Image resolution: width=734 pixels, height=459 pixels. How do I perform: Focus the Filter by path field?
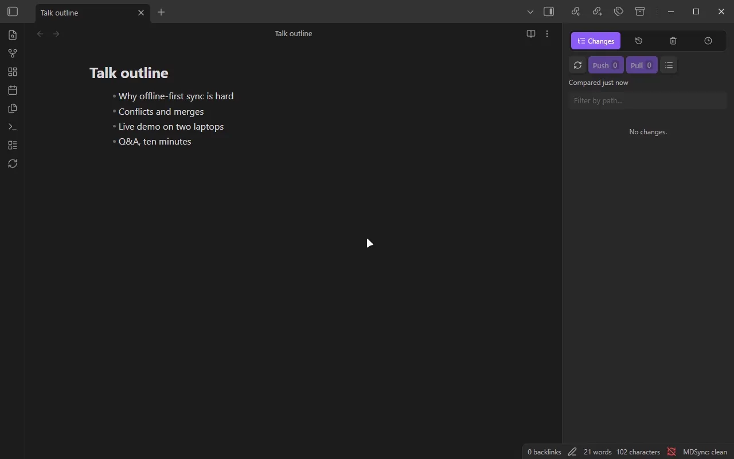click(x=648, y=100)
